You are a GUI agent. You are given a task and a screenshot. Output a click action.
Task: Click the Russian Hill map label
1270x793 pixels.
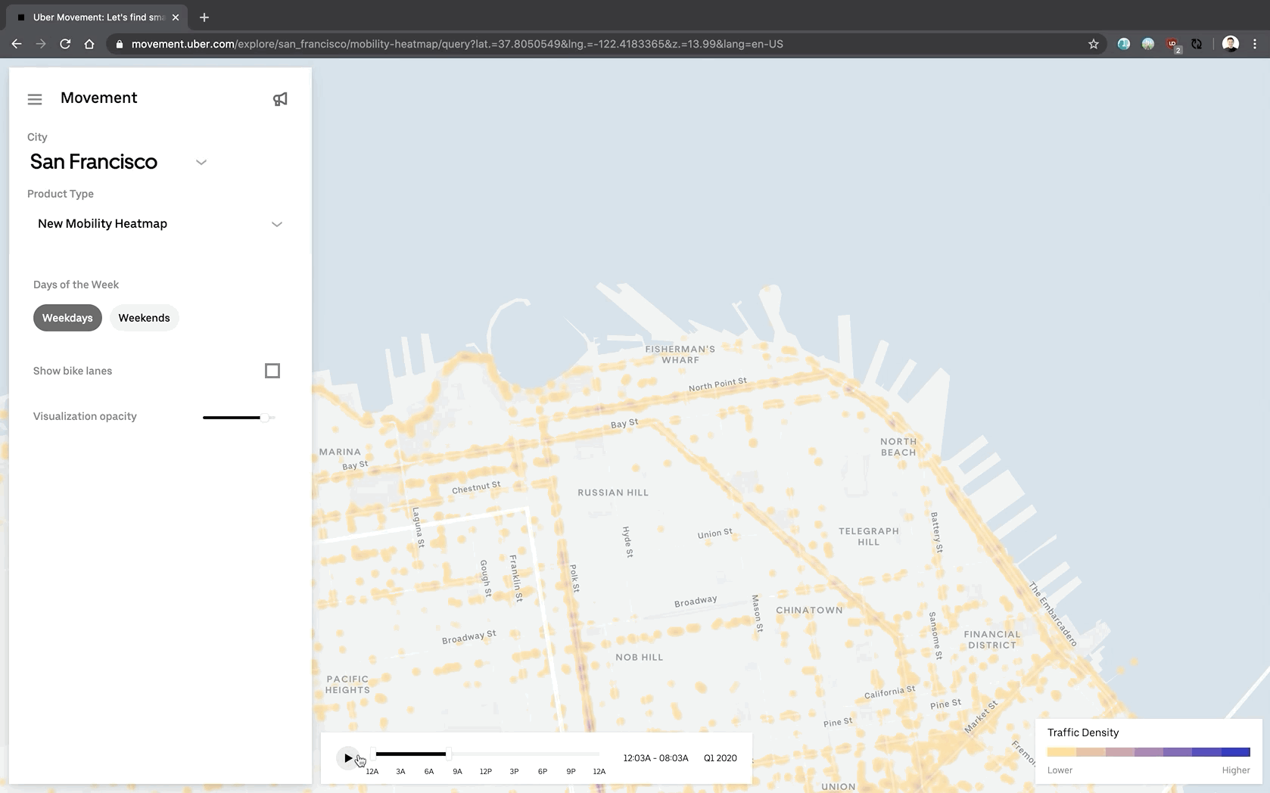coord(613,493)
